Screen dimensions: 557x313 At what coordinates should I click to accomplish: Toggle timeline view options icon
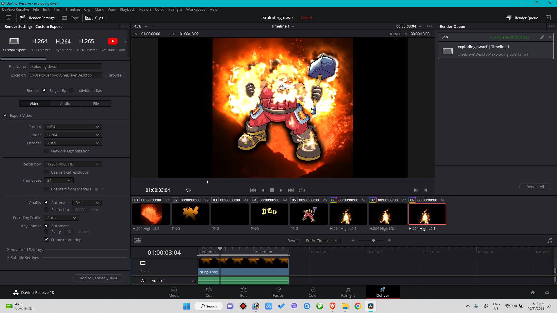(137, 240)
